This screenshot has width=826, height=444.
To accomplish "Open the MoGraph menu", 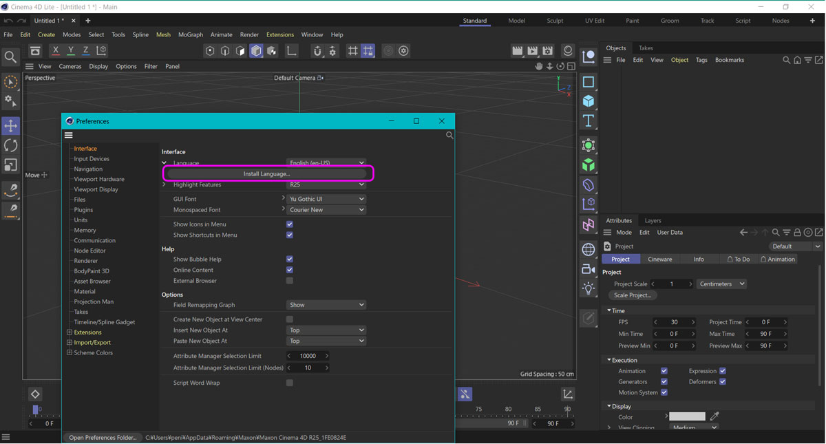I will (x=191, y=34).
